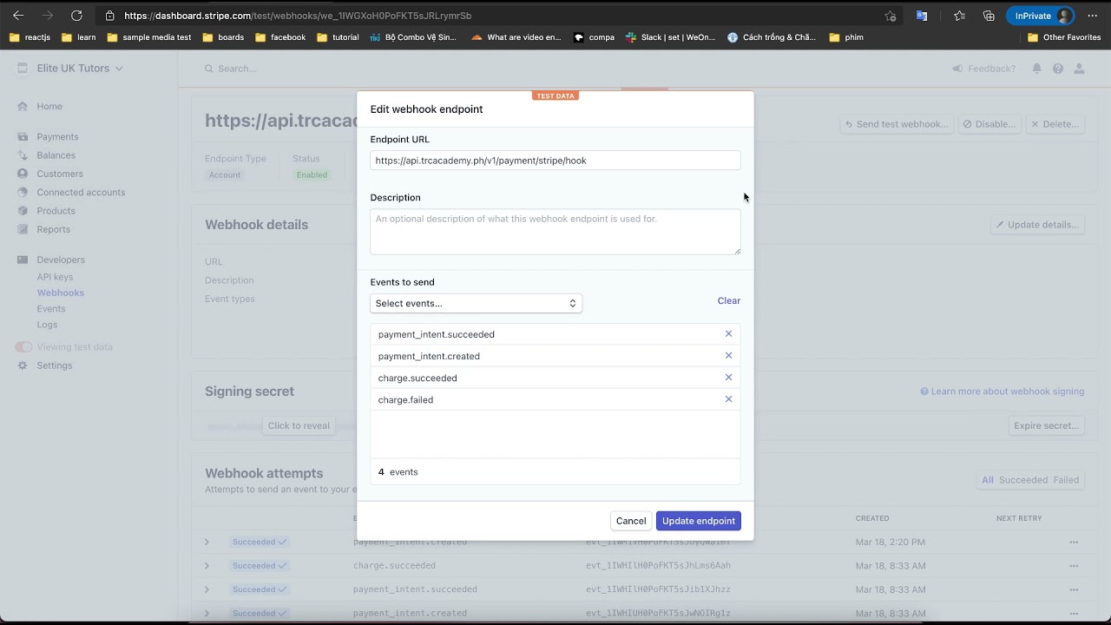Open Slack bookmark
The height and width of the screenshot is (625, 1111).
point(671,37)
